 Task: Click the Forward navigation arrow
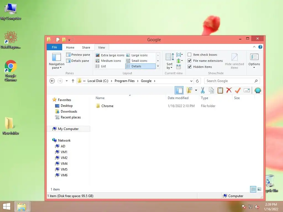[x=60, y=81]
